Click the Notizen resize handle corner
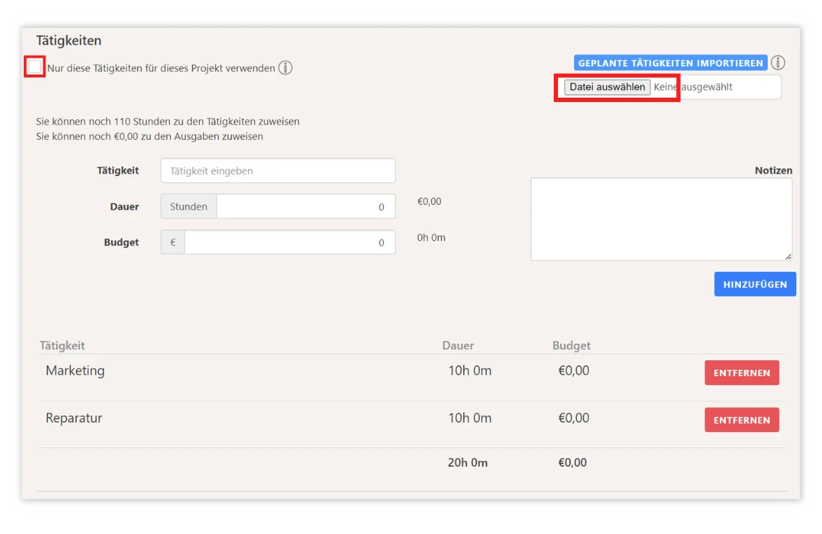Viewport: 822px width, 534px height. coord(788,256)
